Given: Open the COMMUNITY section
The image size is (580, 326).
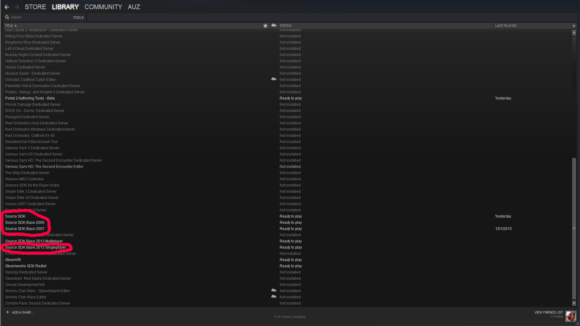Looking at the screenshot, I should click(x=103, y=7).
